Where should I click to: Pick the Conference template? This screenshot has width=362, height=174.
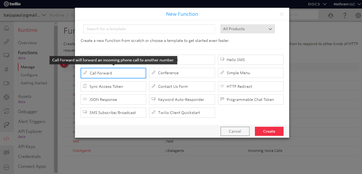point(182,73)
